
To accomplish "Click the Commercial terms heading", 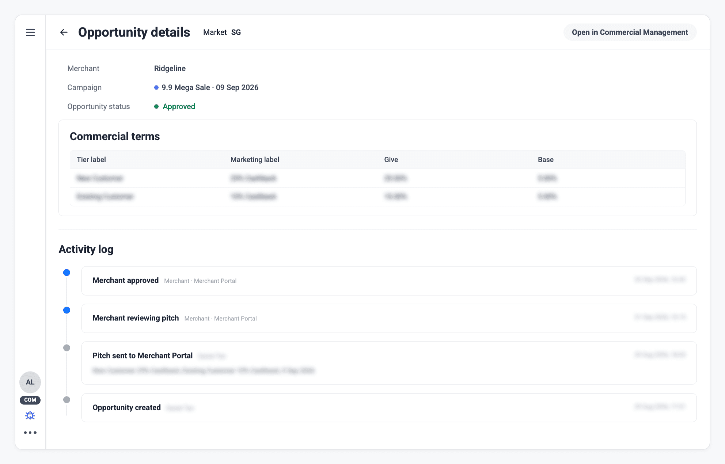I will (115, 136).
